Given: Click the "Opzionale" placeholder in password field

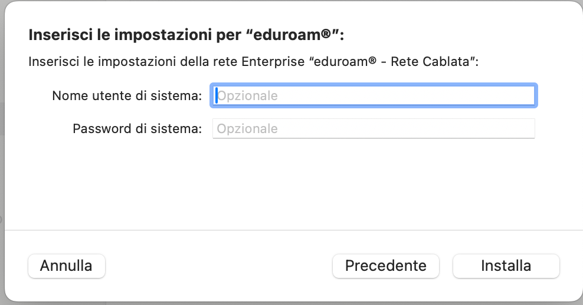Looking at the screenshot, I should pyautogui.click(x=247, y=128).
